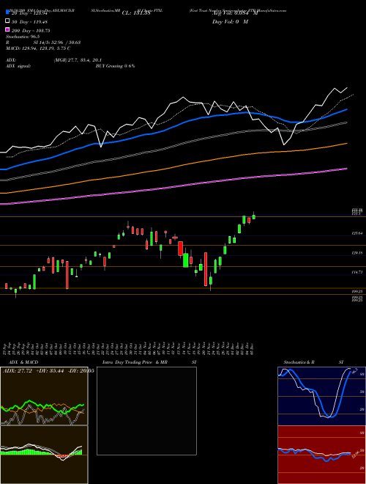Viewport: 366px width, 484px height.
Task: Click the magenta 200 Day legend swatch
Action: [7, 29]
